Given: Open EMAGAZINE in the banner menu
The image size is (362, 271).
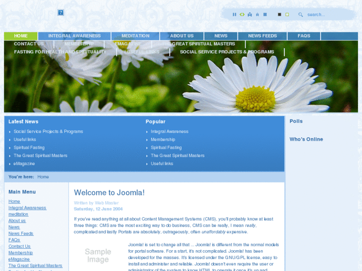Looking at the screenshot, I should [x=128, y=44].
